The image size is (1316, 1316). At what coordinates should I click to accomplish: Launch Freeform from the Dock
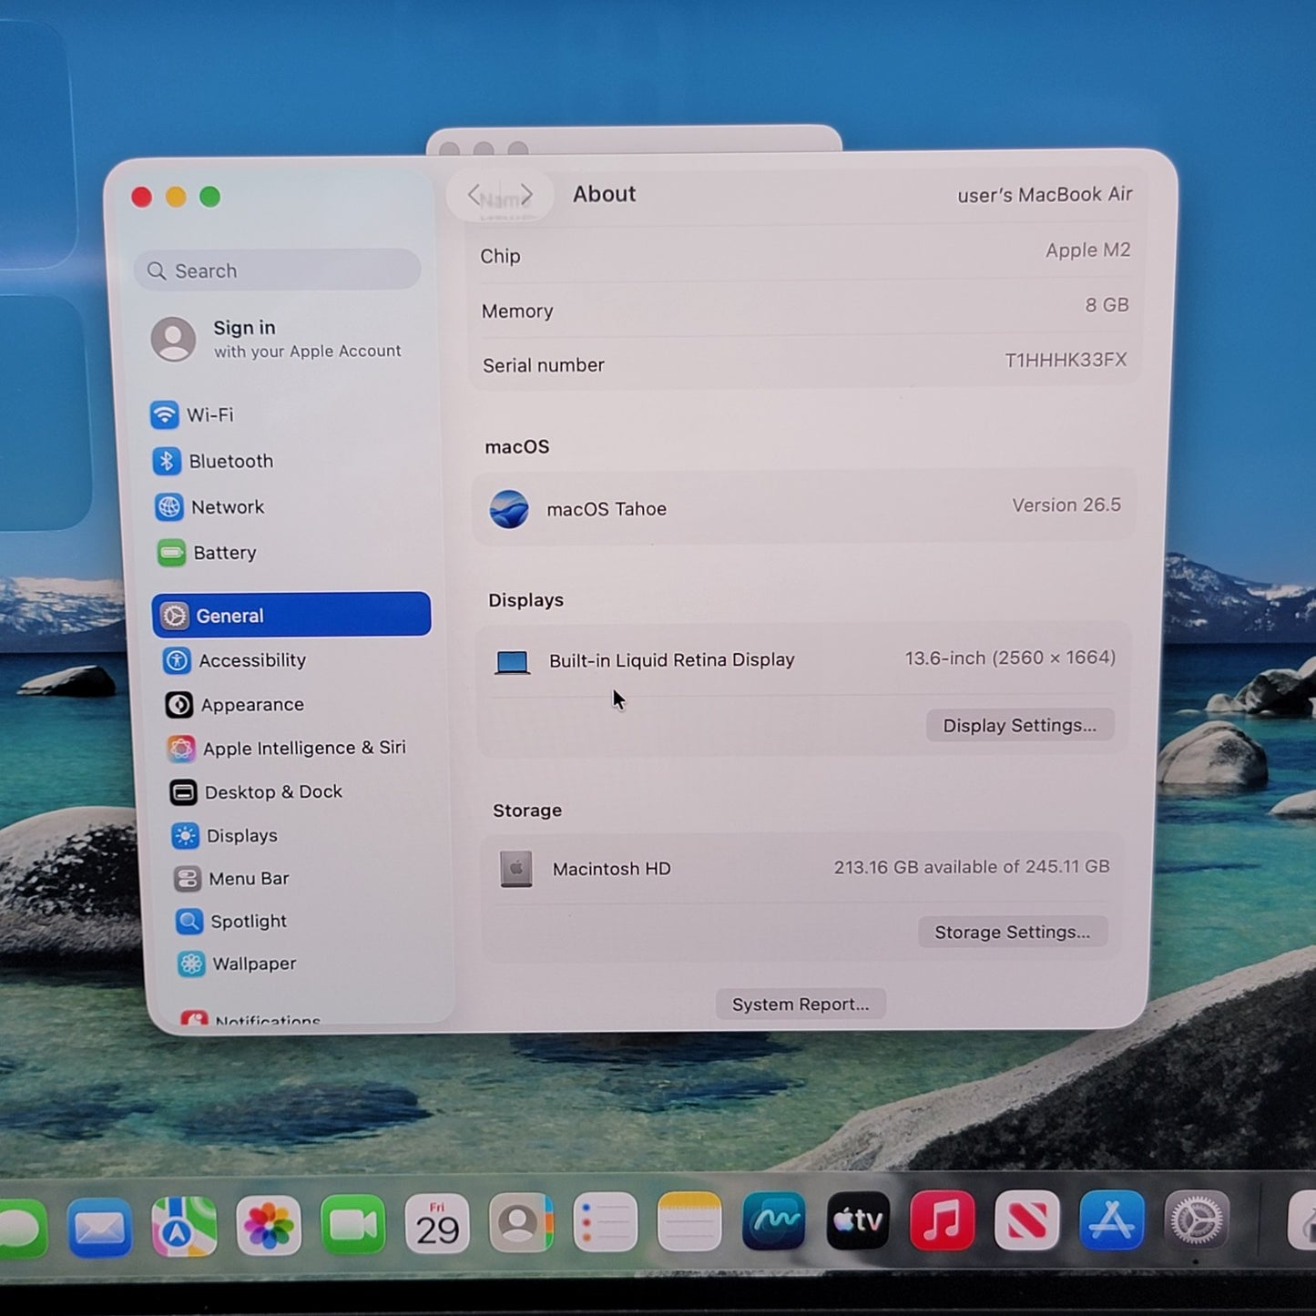click(773, 1220)
